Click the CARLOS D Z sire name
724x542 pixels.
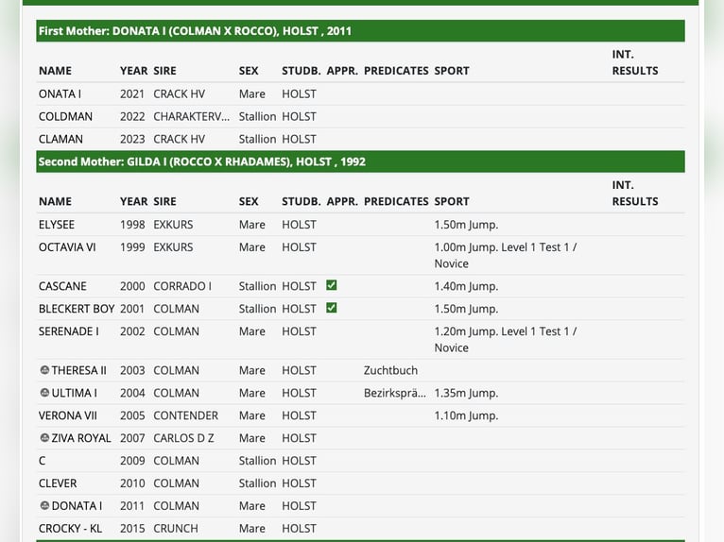click(185, 438)
